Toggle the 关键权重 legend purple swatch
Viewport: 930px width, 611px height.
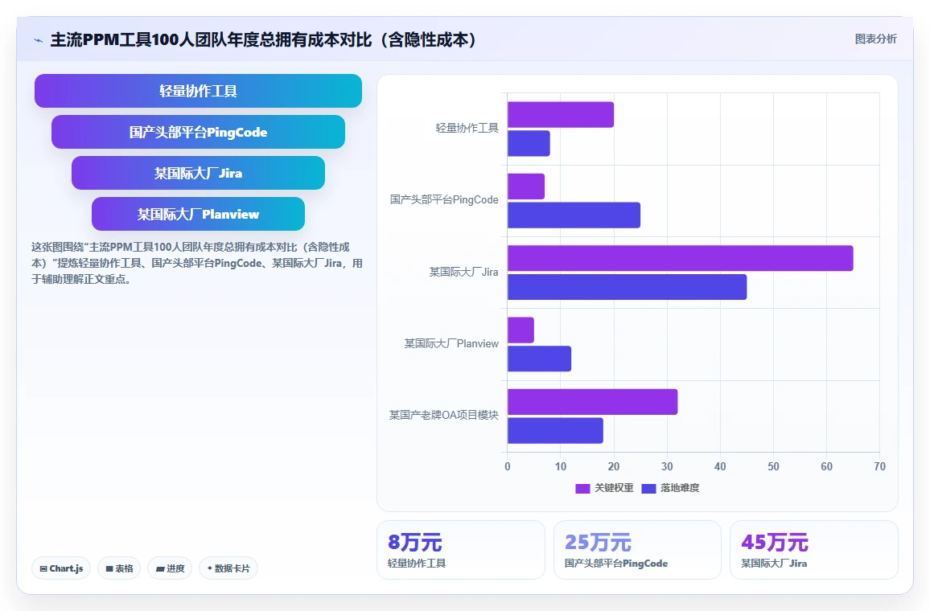tap(582, 488)
